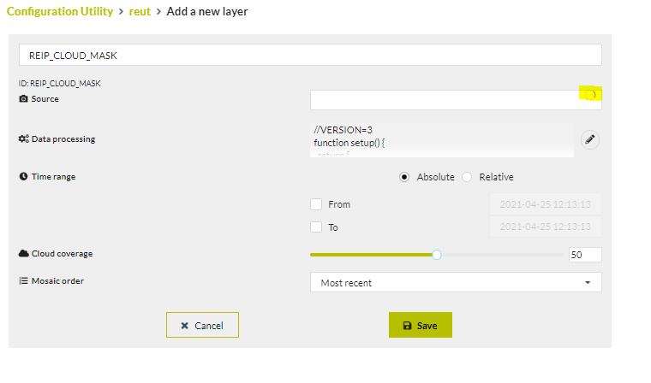
Task: Enable the From date checkbox
Action: click(316, 204)
